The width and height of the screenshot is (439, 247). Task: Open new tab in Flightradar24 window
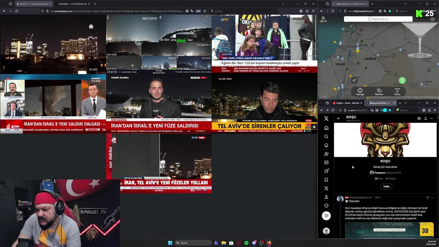[x=372, y=4]
